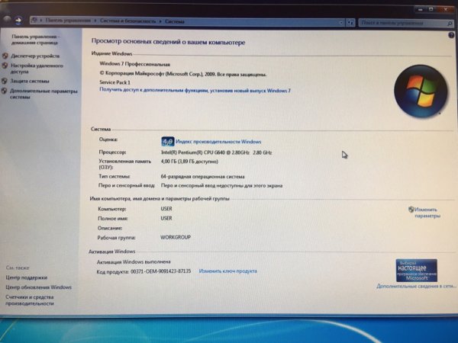Click the shield icon next to Настройка удаленного доступа
458x343 pixels.
6,66
